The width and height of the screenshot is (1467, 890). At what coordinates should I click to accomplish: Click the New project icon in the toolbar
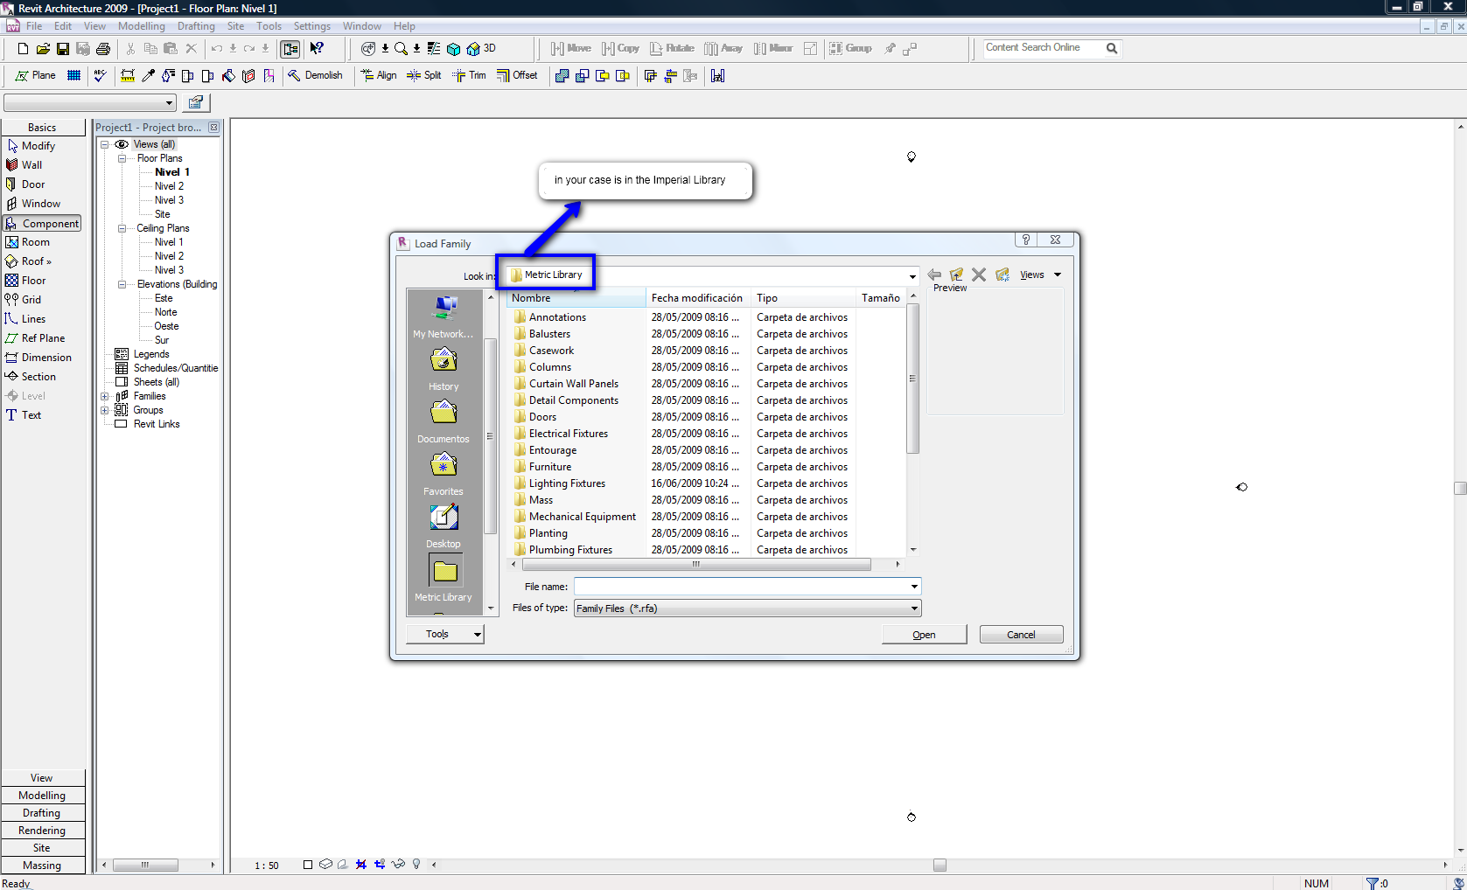(x=24, y=49)
